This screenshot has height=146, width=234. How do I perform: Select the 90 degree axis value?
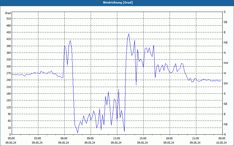[x=9, y=114]
